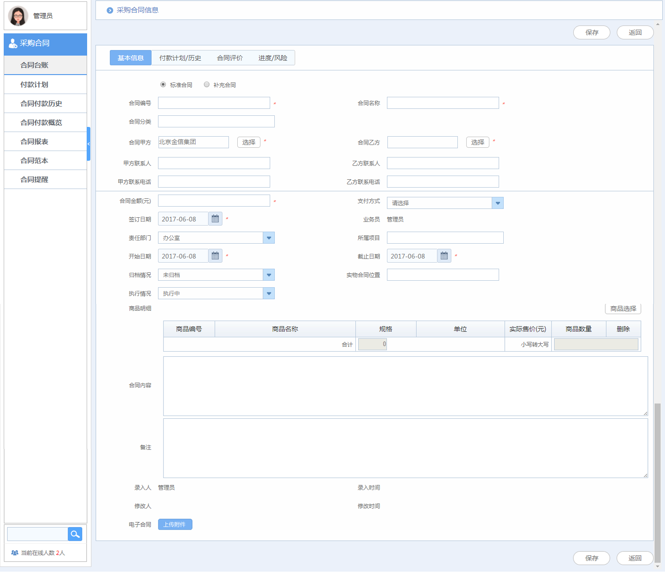This screenshot has height=586, width=665.
Task: Click the search magnifier icon in sidebar
Action: 75,534
